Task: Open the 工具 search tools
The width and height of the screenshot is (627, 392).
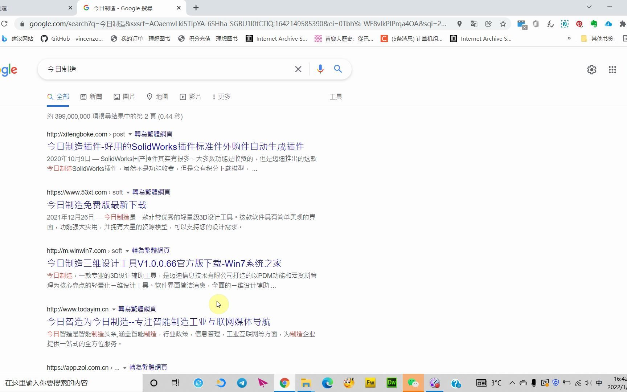Action: [x=336, y=97]
